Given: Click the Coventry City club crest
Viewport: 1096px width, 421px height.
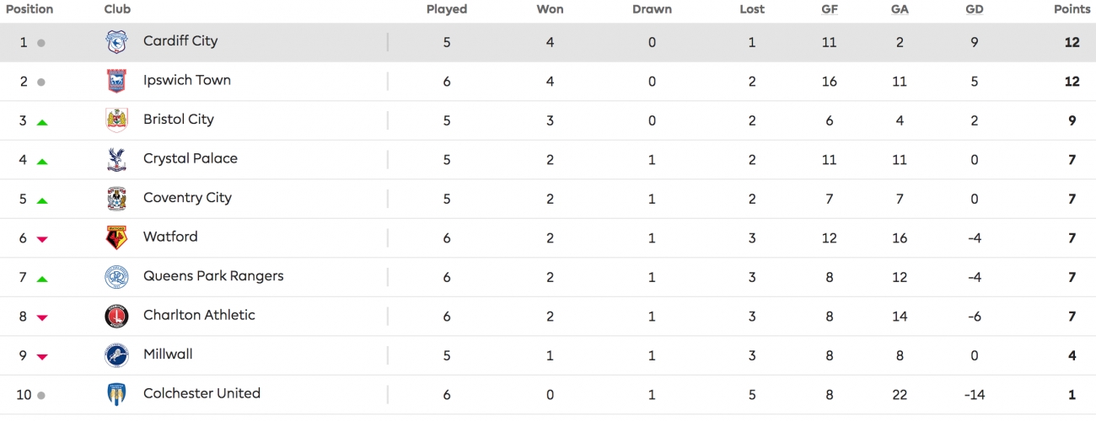Looking at the screenshot, I should (x=116, y=199).
